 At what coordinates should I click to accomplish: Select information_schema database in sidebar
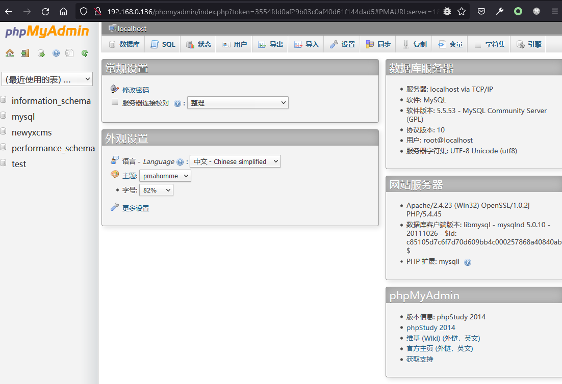[51, 101]
